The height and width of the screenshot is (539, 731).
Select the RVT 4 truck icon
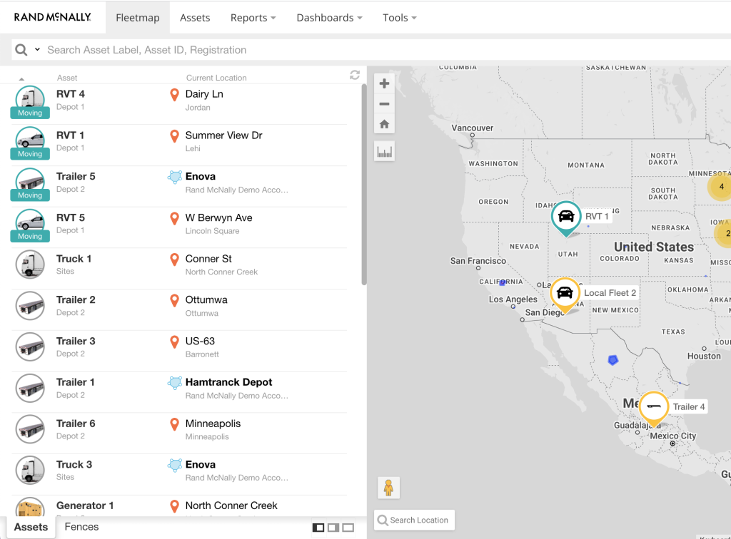pos(30,99)
